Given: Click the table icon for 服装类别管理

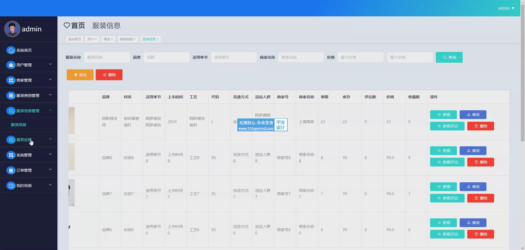Looking at the screenshot, I should pyautogui.click(x=11, y=96).
